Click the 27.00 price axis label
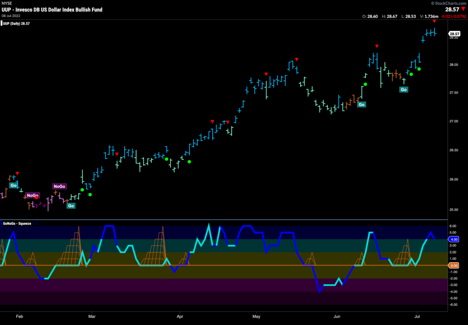This screenshot has width=468, height=325. [x=454, y=121]
